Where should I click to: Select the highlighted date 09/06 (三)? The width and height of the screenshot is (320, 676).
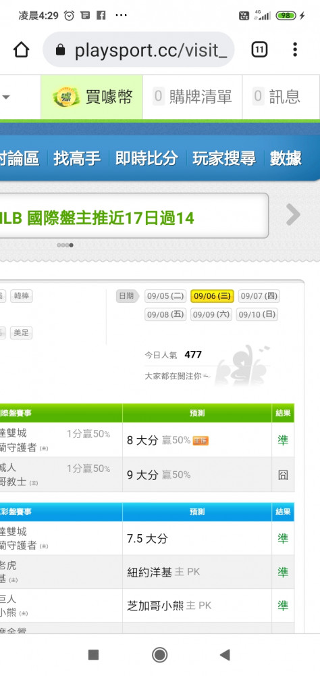coord(213,296)
